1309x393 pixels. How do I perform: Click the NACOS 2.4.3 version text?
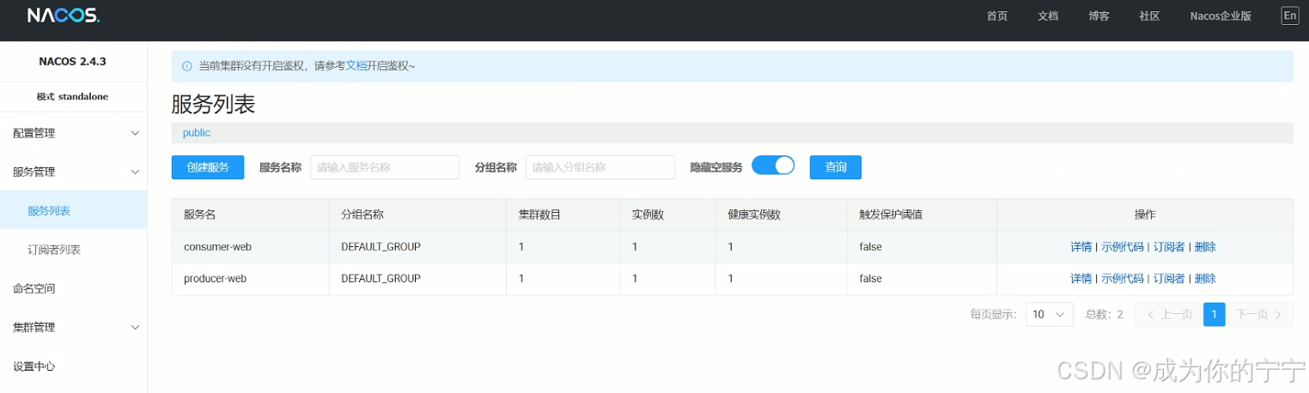point(73,62)
